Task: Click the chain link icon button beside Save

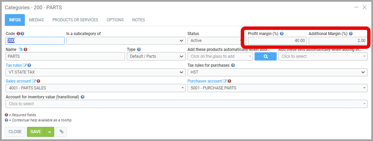Action: 61,132
